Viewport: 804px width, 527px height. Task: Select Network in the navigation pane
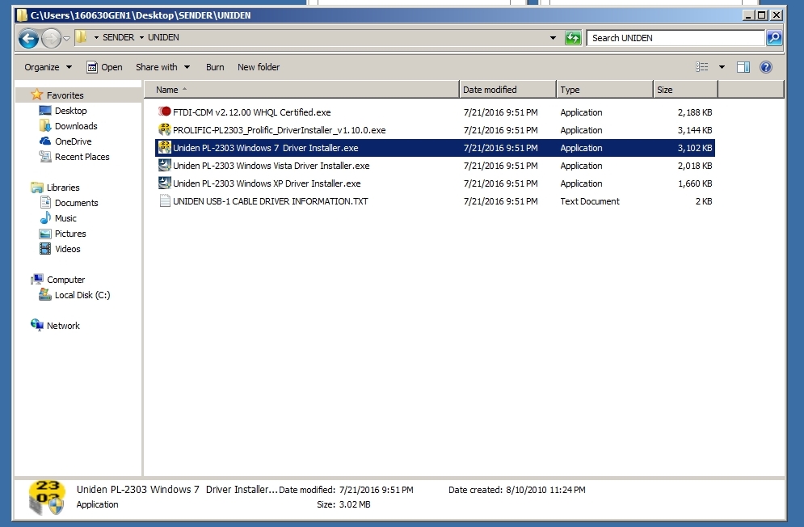pyautogui.click(x=63, y=327)
